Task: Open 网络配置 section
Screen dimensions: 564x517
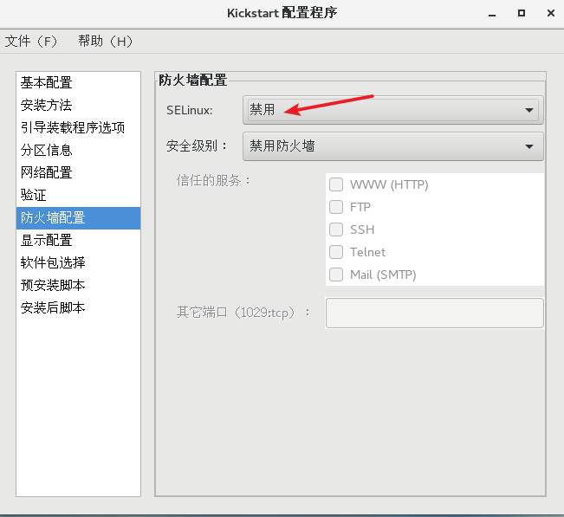Action: pos(79,172)
